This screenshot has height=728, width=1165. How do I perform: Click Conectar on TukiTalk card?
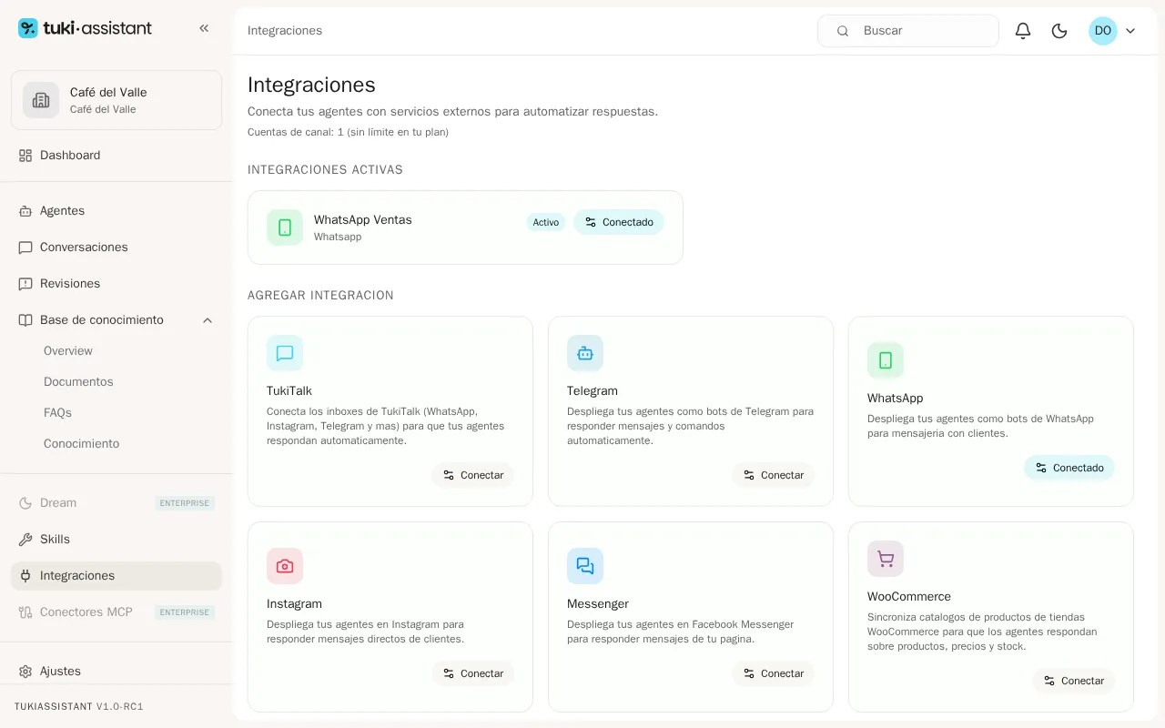(473, 475)
